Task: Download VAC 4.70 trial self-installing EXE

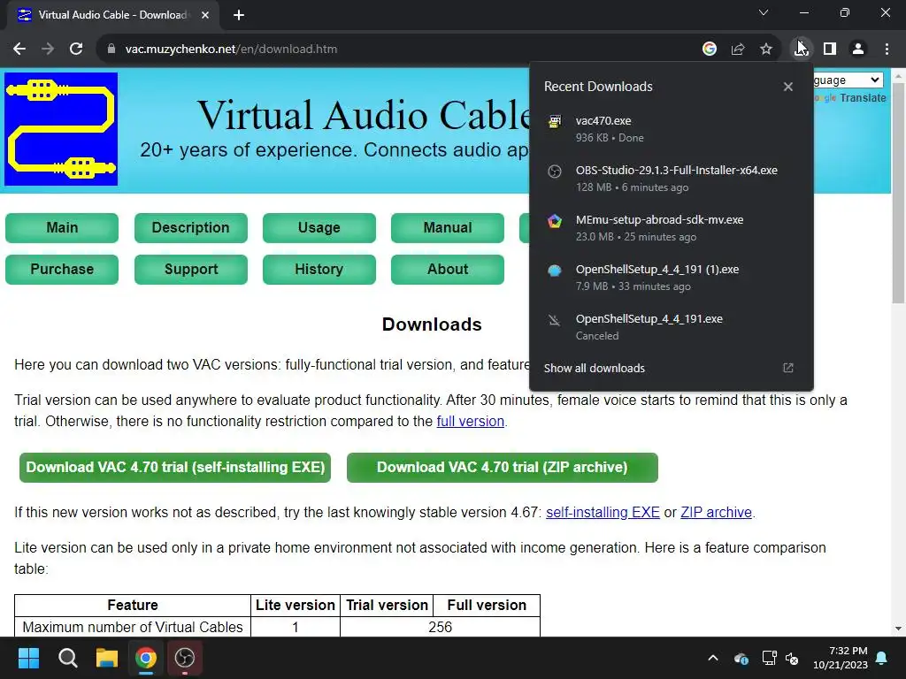Action: click(175, 468)
